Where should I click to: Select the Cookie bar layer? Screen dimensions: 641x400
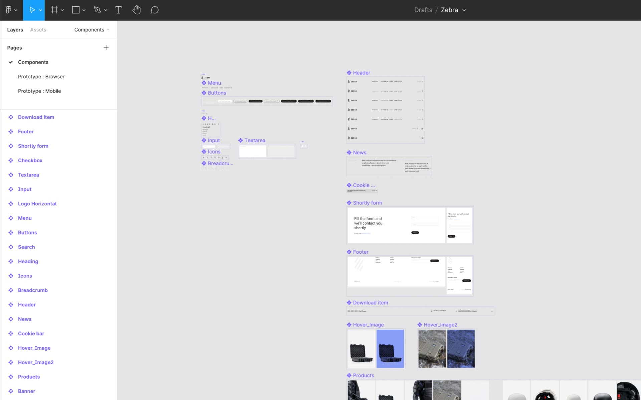(x=31, y=333)
